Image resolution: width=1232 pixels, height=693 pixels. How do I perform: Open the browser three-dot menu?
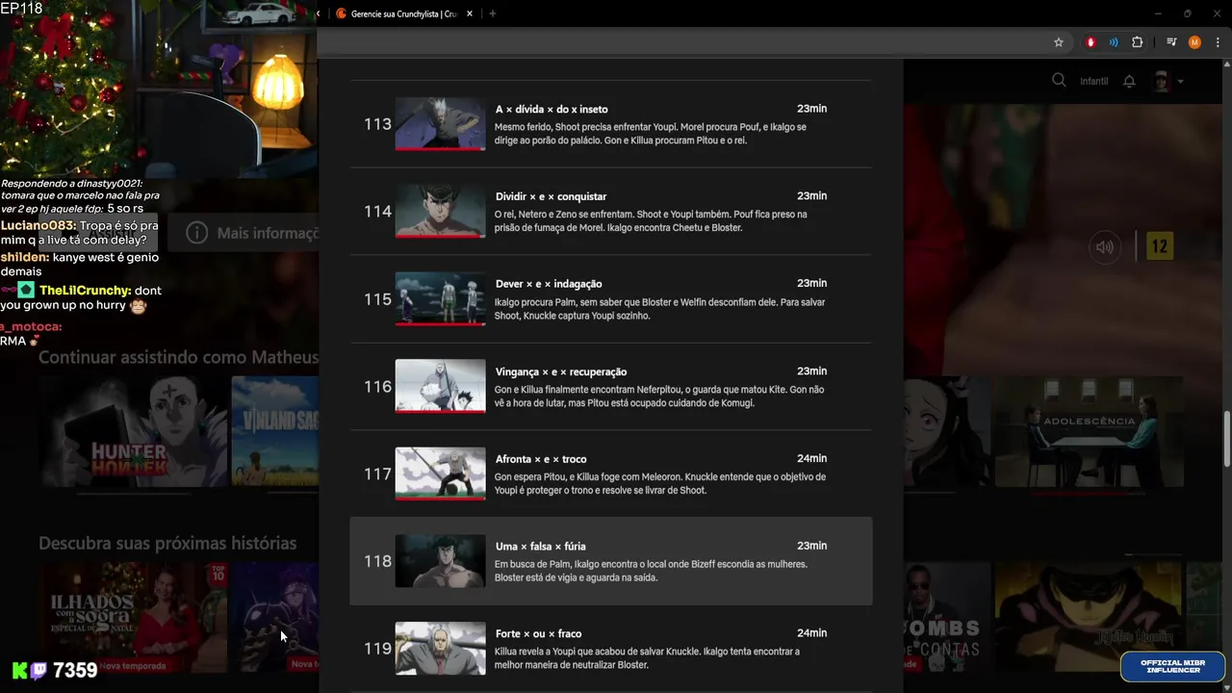coord(1218,42)
